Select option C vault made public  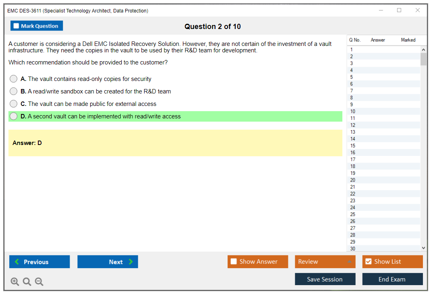point(14,104)
